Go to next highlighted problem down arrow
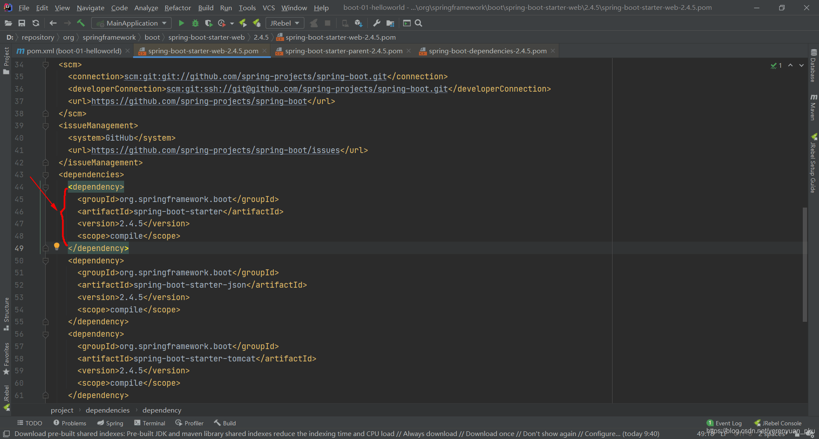 tap(802, 65)
